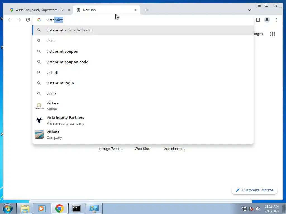Reload the current page
The image size is (286, 214).
28,20
